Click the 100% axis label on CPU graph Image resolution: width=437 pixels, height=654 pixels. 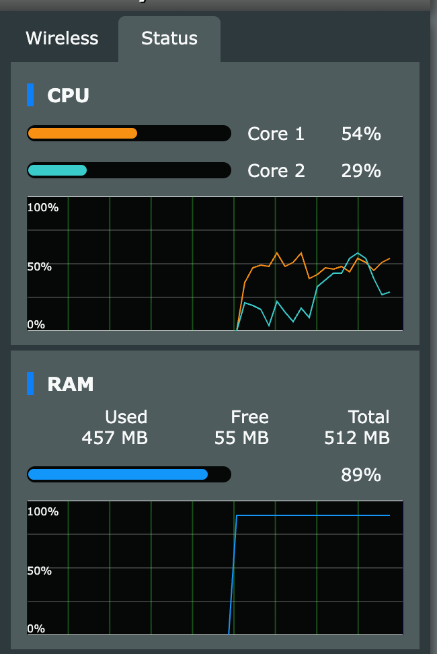tap(42, 207)
